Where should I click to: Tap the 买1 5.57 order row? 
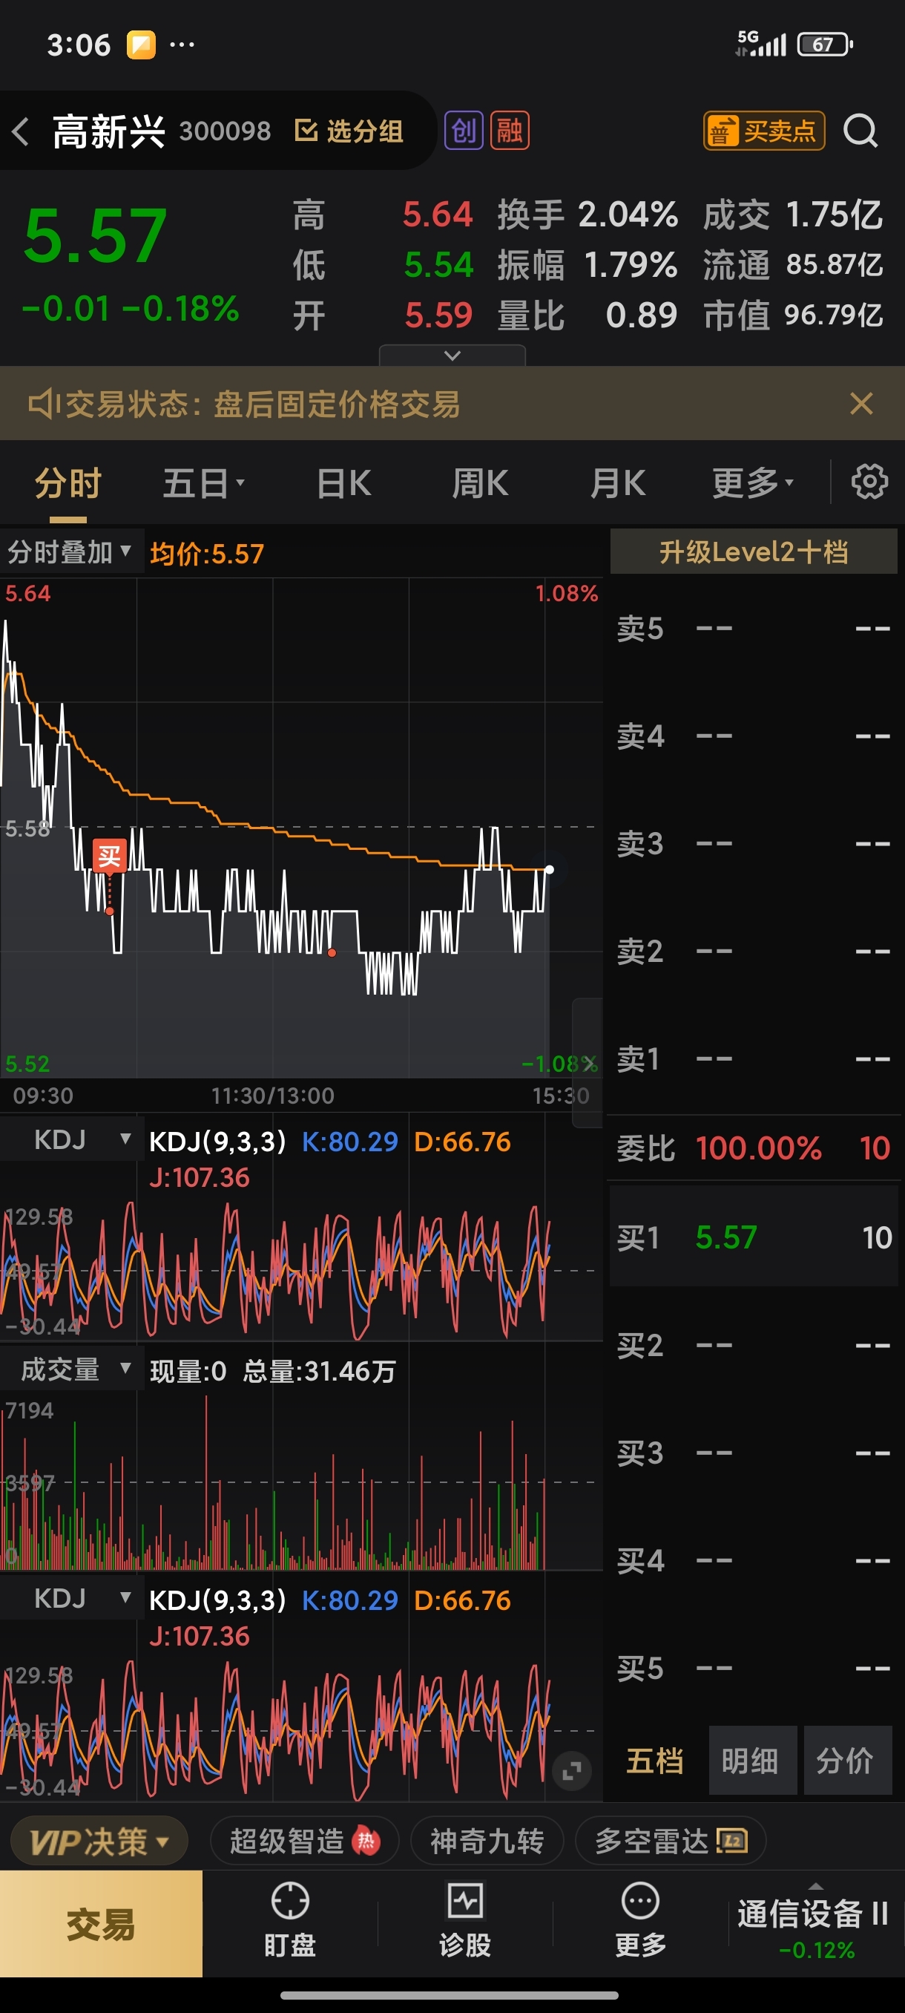tap(754, 1237)
